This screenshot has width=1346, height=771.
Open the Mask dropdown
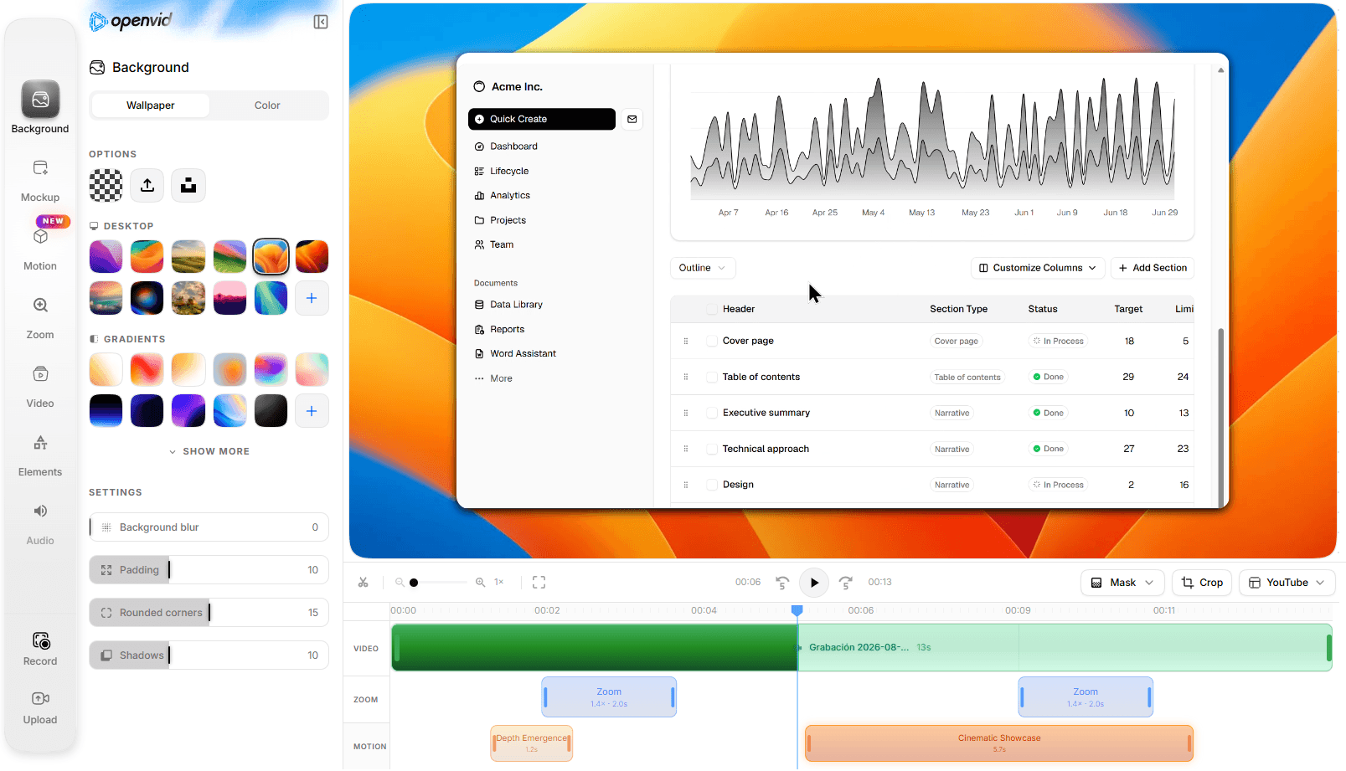coord(1122,583)
